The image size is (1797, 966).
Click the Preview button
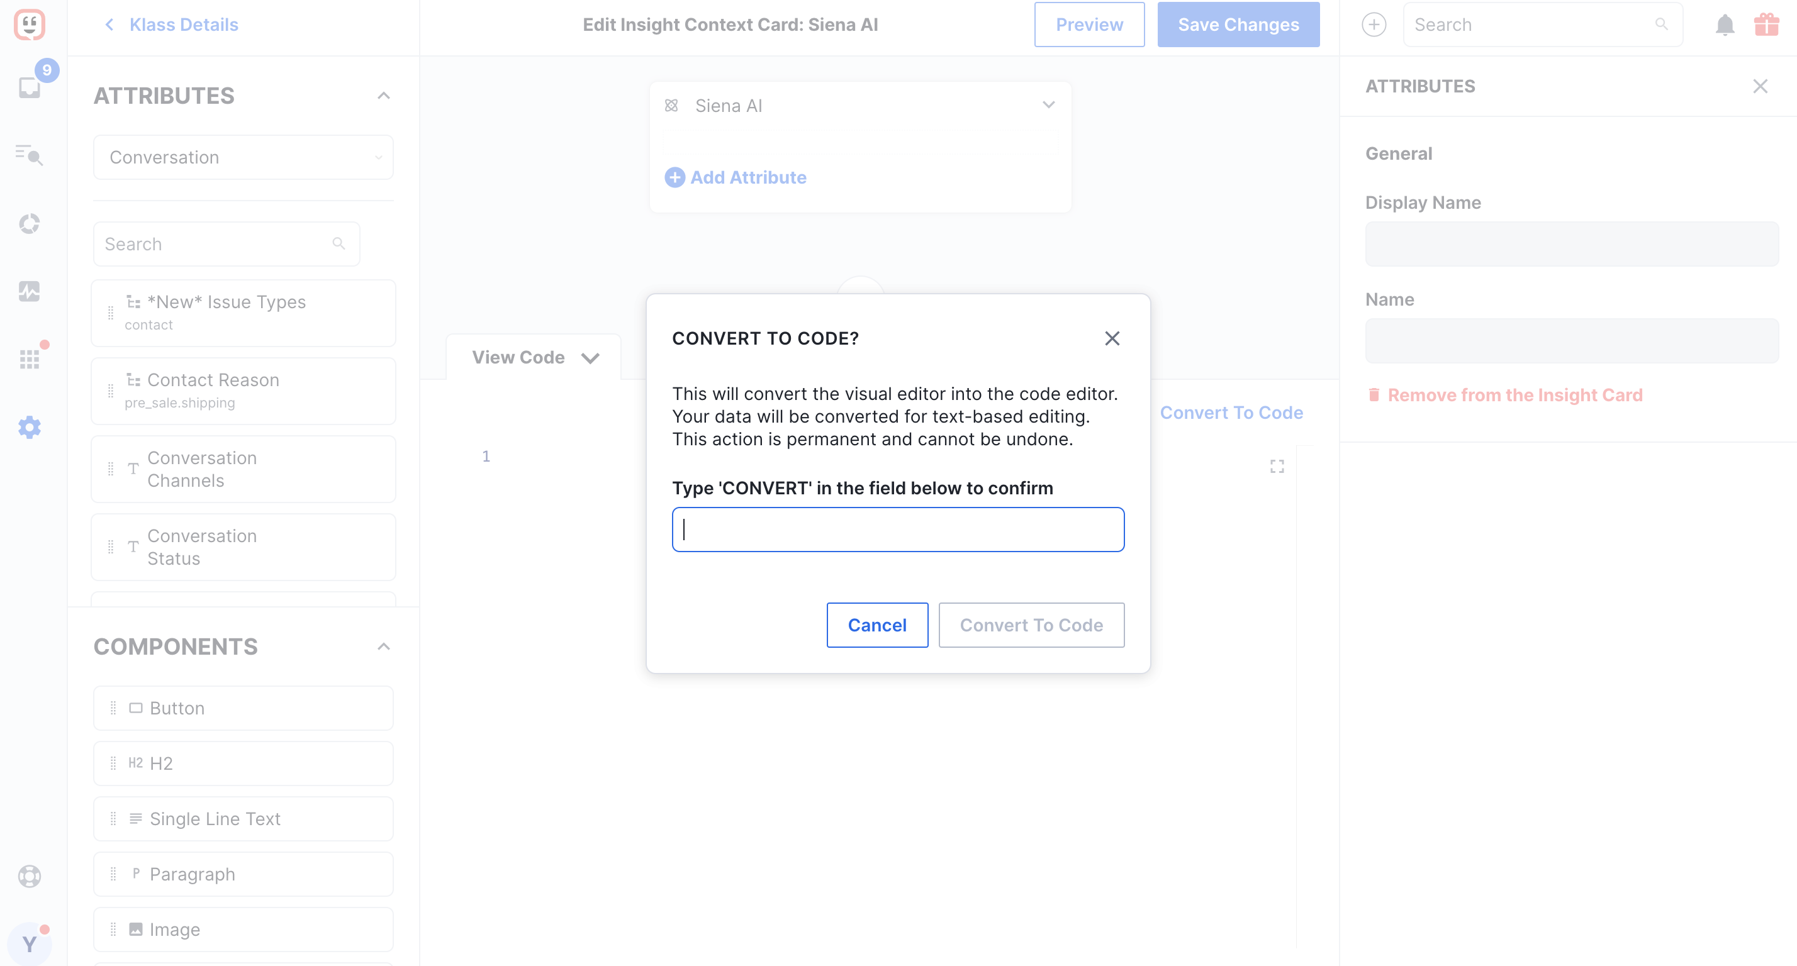[1089, 25]
